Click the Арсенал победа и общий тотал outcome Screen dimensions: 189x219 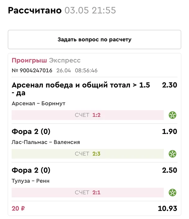(x=81, y=89)
